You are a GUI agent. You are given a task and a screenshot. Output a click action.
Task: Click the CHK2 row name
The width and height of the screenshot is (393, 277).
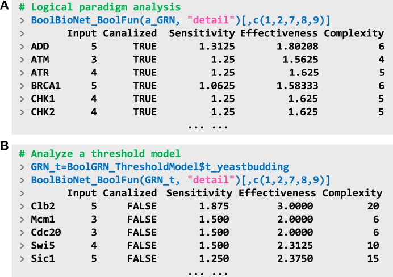43,112
